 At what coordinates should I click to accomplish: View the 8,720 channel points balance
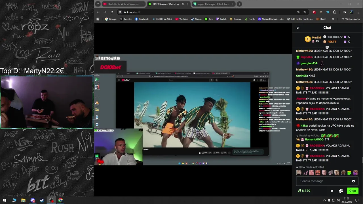coord(304,191)
